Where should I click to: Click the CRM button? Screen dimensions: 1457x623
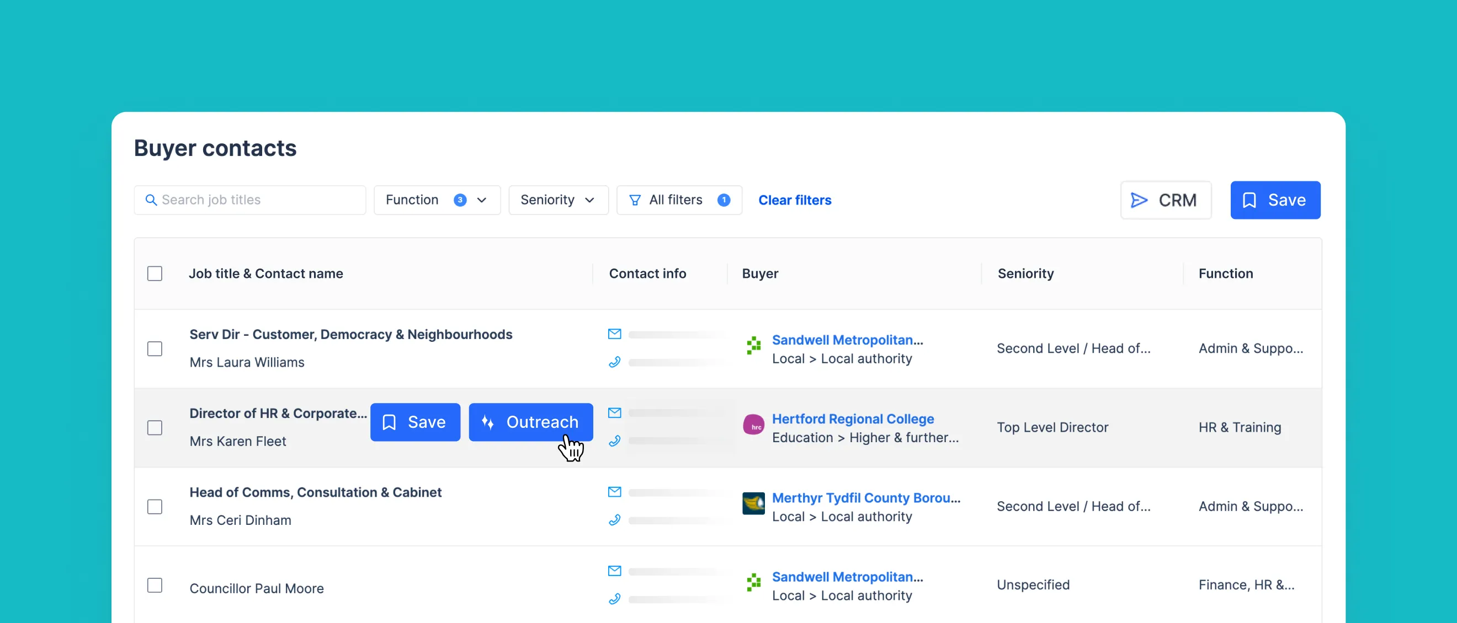click(x=1166, y=200)
